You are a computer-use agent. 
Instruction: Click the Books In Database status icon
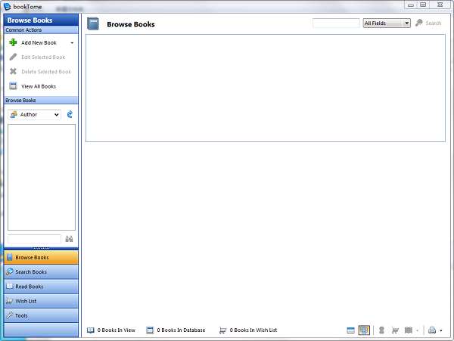click(x=150, y=330)
